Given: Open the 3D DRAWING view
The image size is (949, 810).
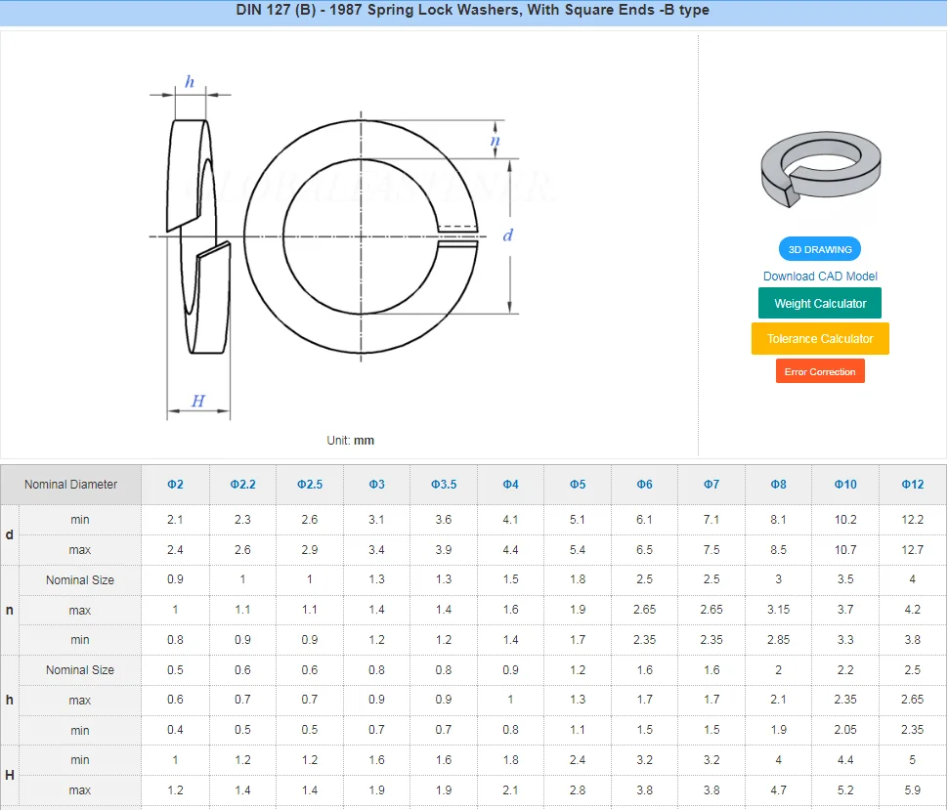Looking at the screenshot, I should (x=820, y=249).
